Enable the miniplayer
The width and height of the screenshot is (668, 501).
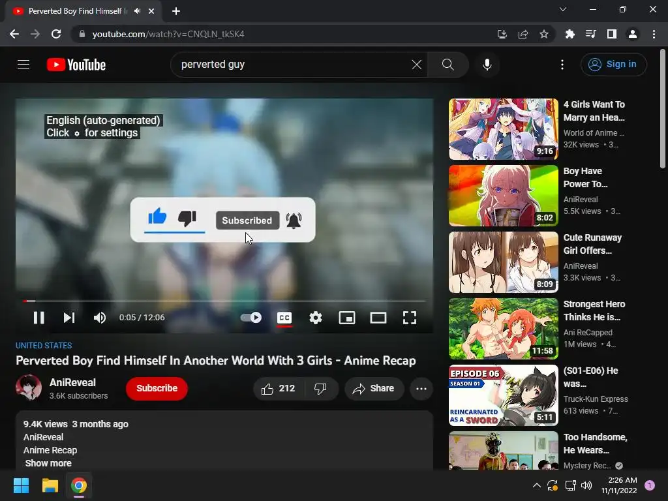(x=347, y=318)
